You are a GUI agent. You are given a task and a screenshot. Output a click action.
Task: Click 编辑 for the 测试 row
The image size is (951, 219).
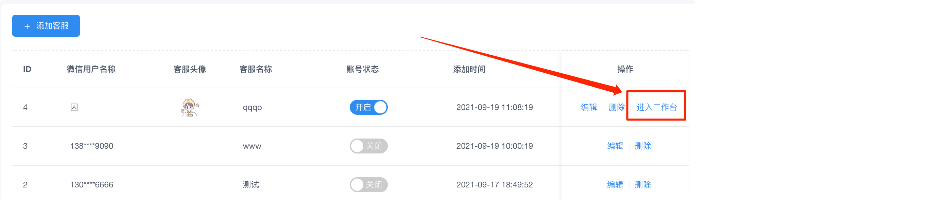(615, 185)
